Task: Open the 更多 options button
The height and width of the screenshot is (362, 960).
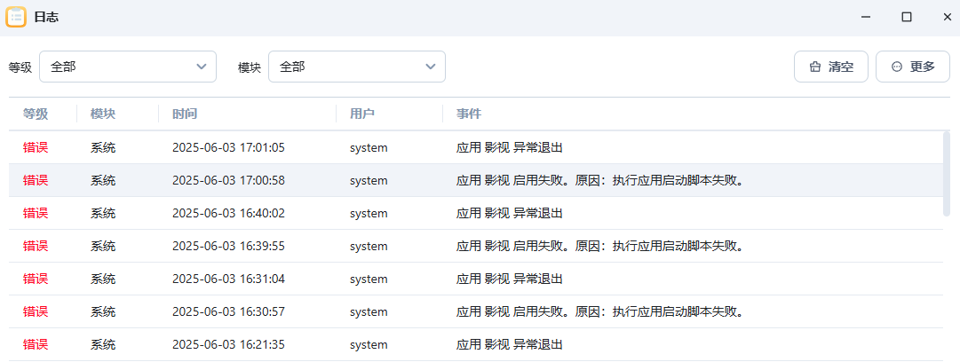Action: click(x=913, y=67)
